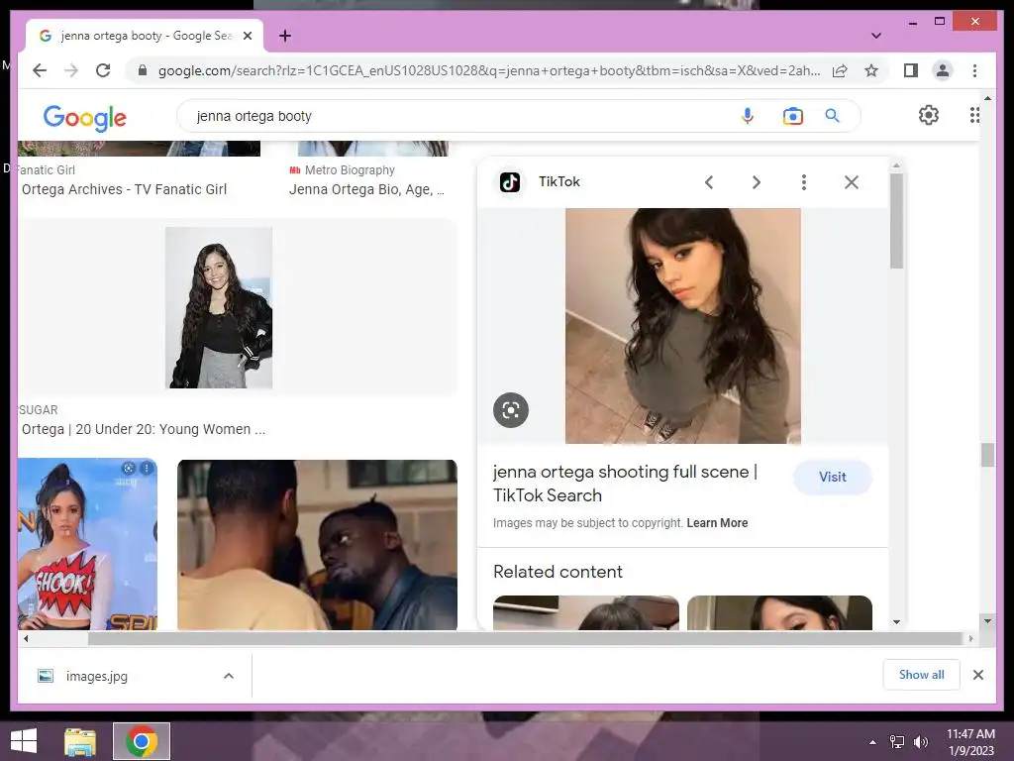Open 'Jenna Ortega Bio, Age' Metro Biography result

click(366, 189)
